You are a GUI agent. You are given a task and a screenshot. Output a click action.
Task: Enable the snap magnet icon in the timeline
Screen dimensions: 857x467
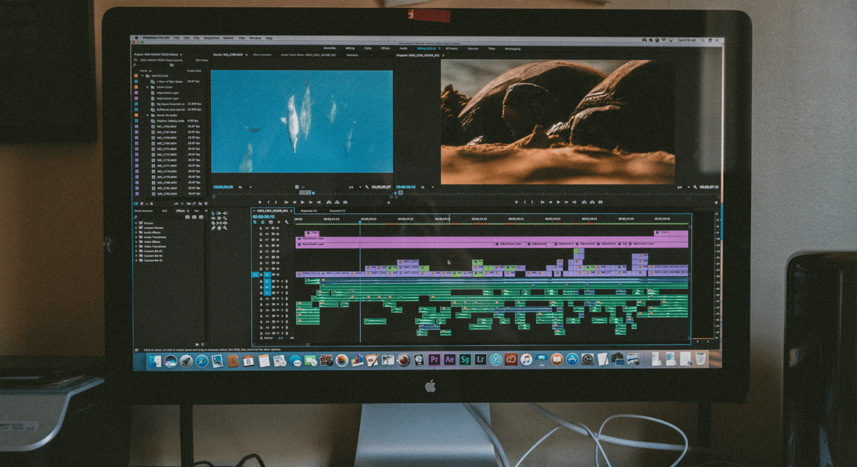click(x=254, y=222)
